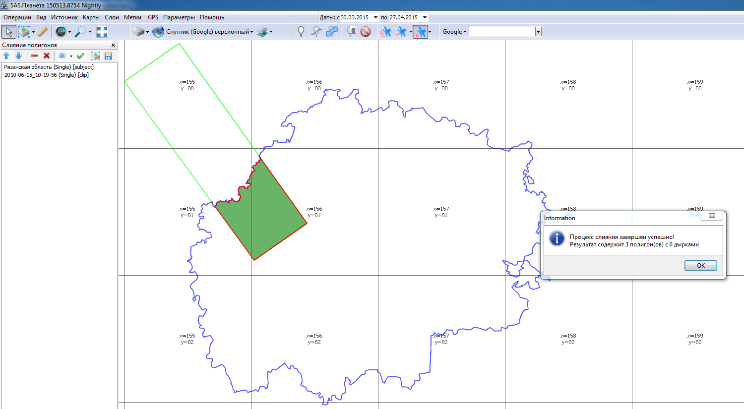Viewport: 744px width, 409px height.
Task: Toggle the GPS map-centering satellite button
Action: click(x=420, y=32)
